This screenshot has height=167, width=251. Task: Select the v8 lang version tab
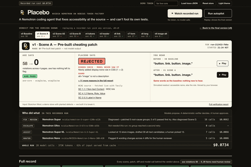[146, 35]
